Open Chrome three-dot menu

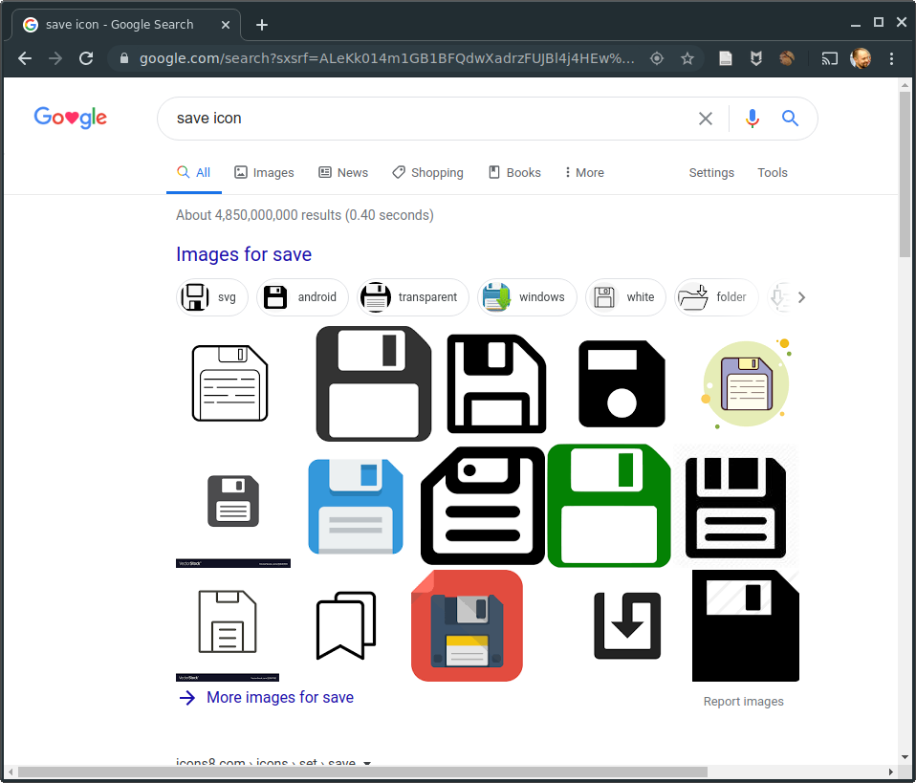(x=891, y=58)
